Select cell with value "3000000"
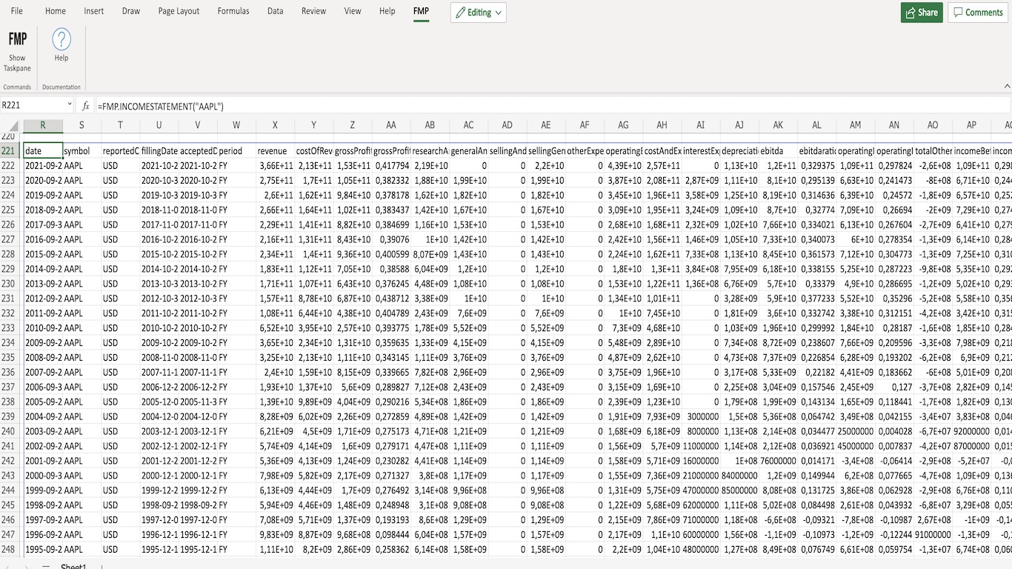 point(701,416)
